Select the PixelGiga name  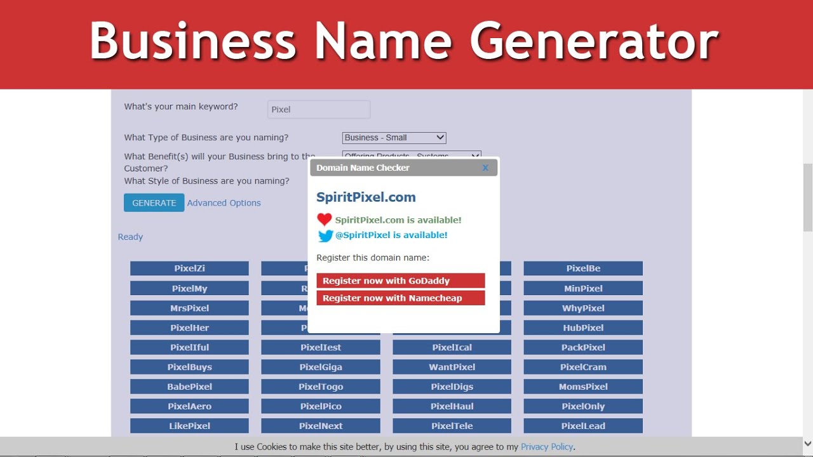pyautogui.click(x=321, y=367)
